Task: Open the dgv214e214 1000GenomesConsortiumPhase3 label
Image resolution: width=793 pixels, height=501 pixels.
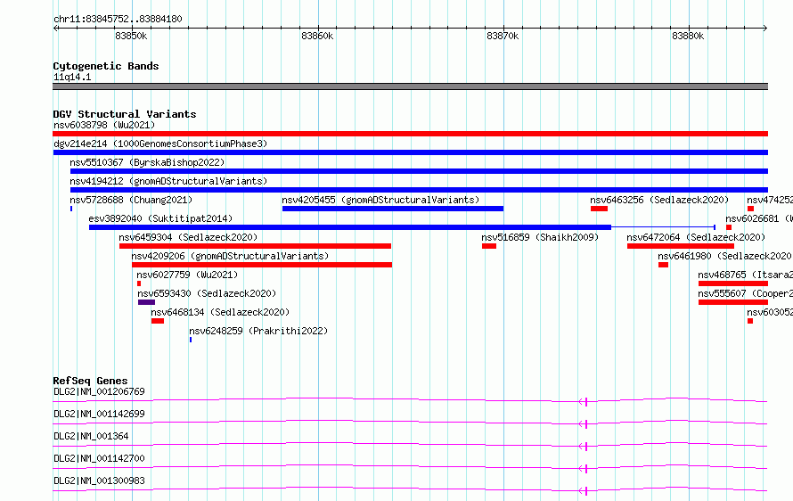Action: (160, 144)
